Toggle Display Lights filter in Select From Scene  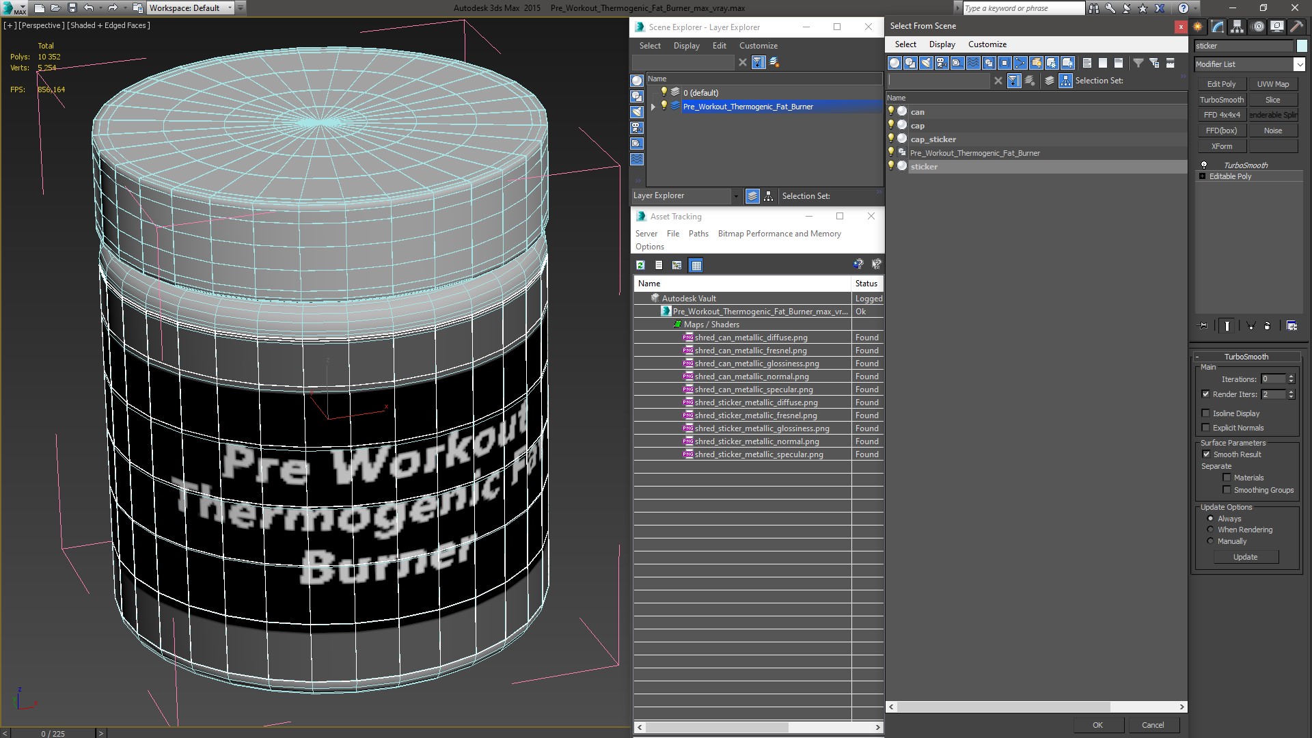926,63
